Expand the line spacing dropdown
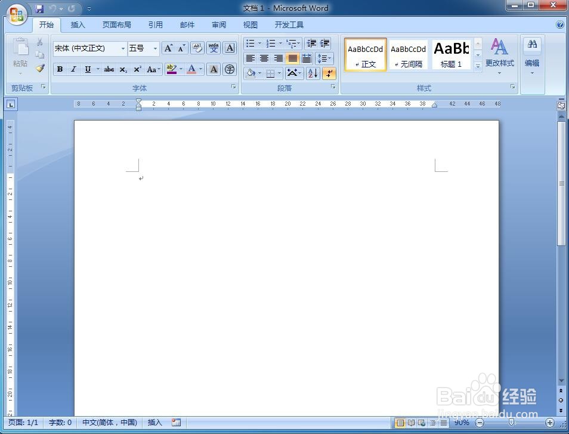This screenshot has height=434, width=569. 329,59
